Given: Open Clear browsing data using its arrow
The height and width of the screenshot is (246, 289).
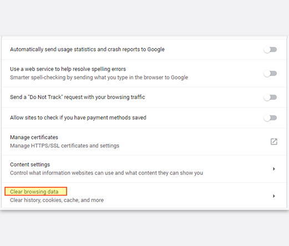Looking at the screenshot, I should (x=274, y=196).
